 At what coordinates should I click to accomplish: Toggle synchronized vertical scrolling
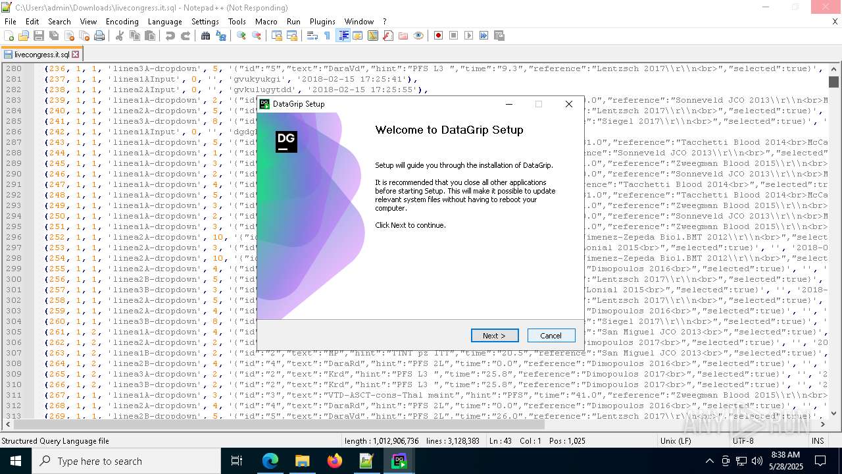(277, 36)
